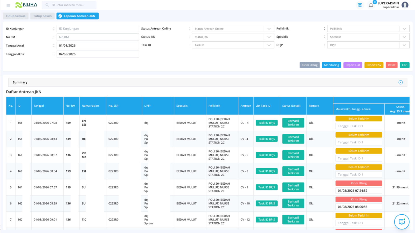Viewport: 415px width, 233px height.
Task: Open Spesialis dropdown
Action: pos(368,37)
